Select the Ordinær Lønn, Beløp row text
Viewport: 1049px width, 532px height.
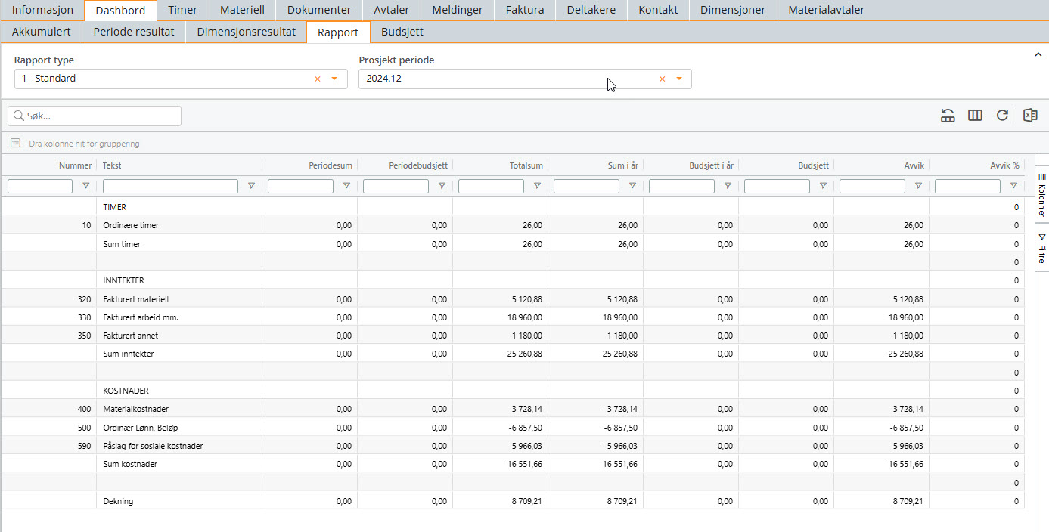click(141, 428)
